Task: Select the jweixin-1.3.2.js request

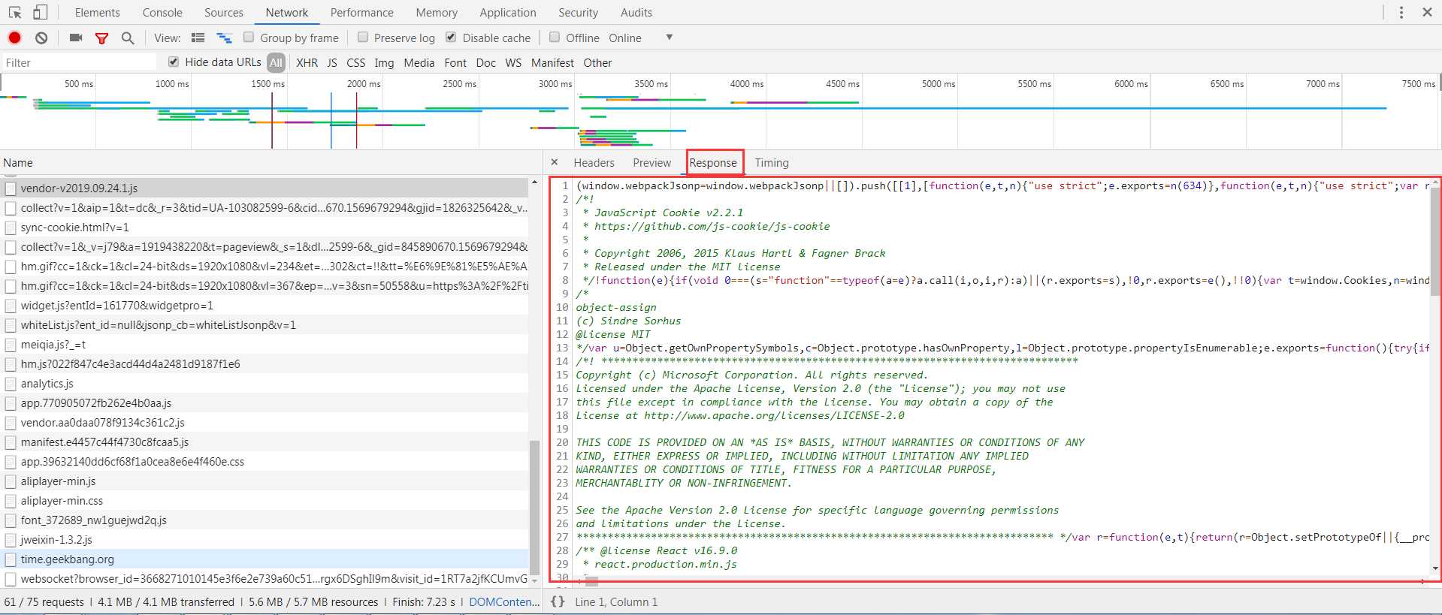Action: click(x=265, y=539)
